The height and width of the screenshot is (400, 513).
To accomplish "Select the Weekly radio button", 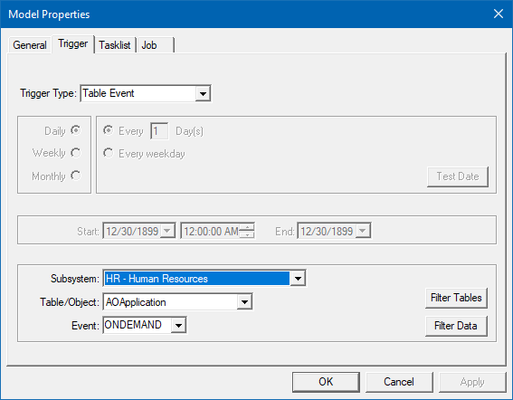I will (76, 153).
